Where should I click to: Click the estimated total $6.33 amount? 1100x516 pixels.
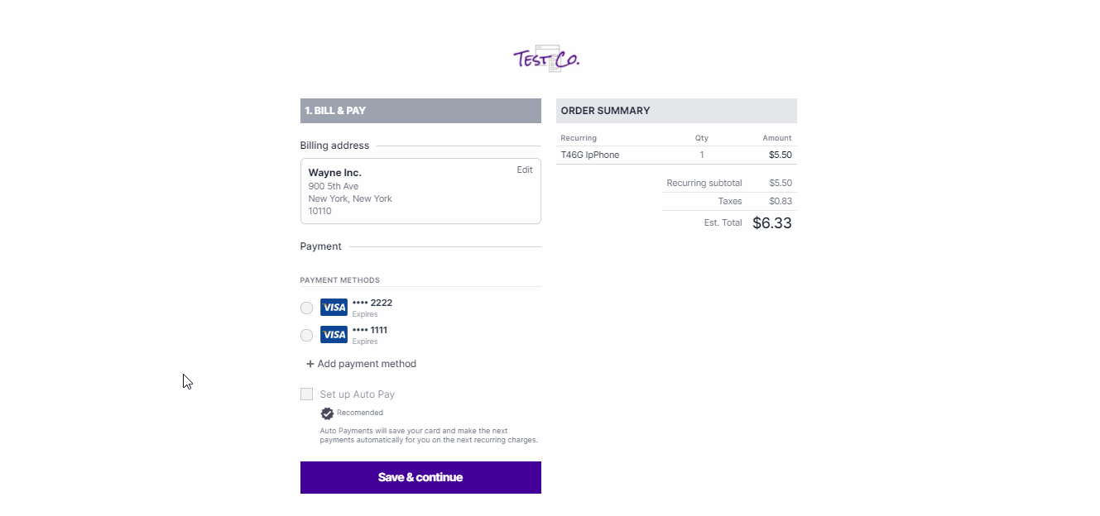tap(772, 222)
